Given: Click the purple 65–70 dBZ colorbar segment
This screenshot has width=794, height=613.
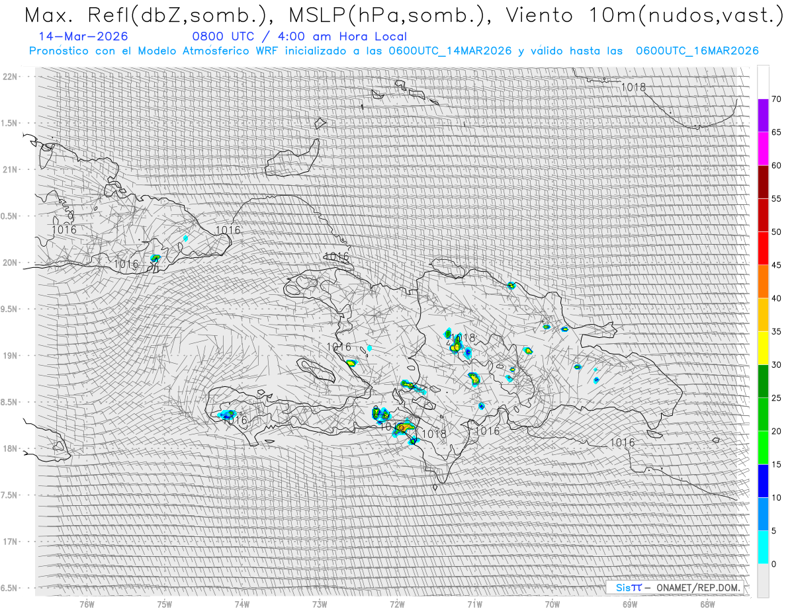Looking at the screenshot, I should pyautogui.click(x=763, y=116).
